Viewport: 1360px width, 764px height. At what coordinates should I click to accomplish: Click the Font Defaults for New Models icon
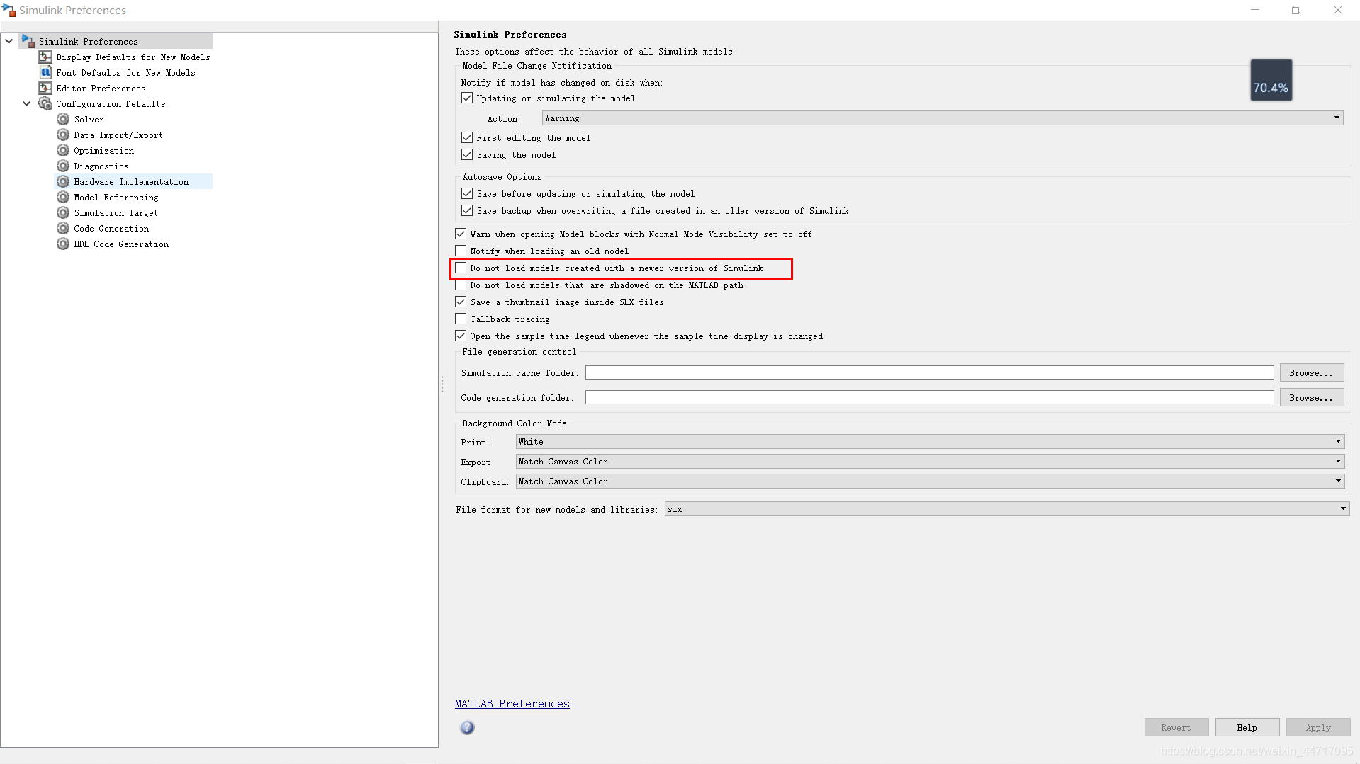[45, 72]
